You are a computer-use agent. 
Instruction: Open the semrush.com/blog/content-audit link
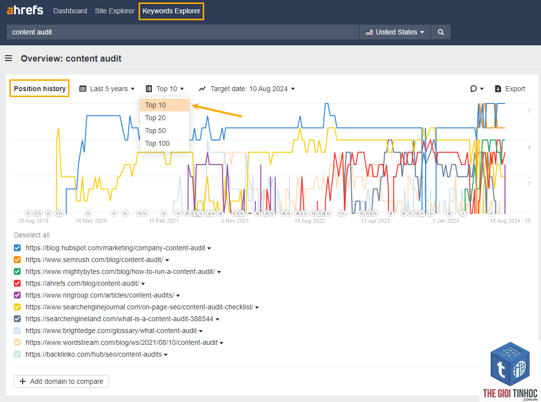click(95, 260)
